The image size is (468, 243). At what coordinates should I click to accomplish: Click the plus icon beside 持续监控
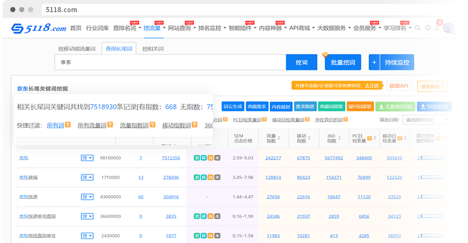coord(374,63)
